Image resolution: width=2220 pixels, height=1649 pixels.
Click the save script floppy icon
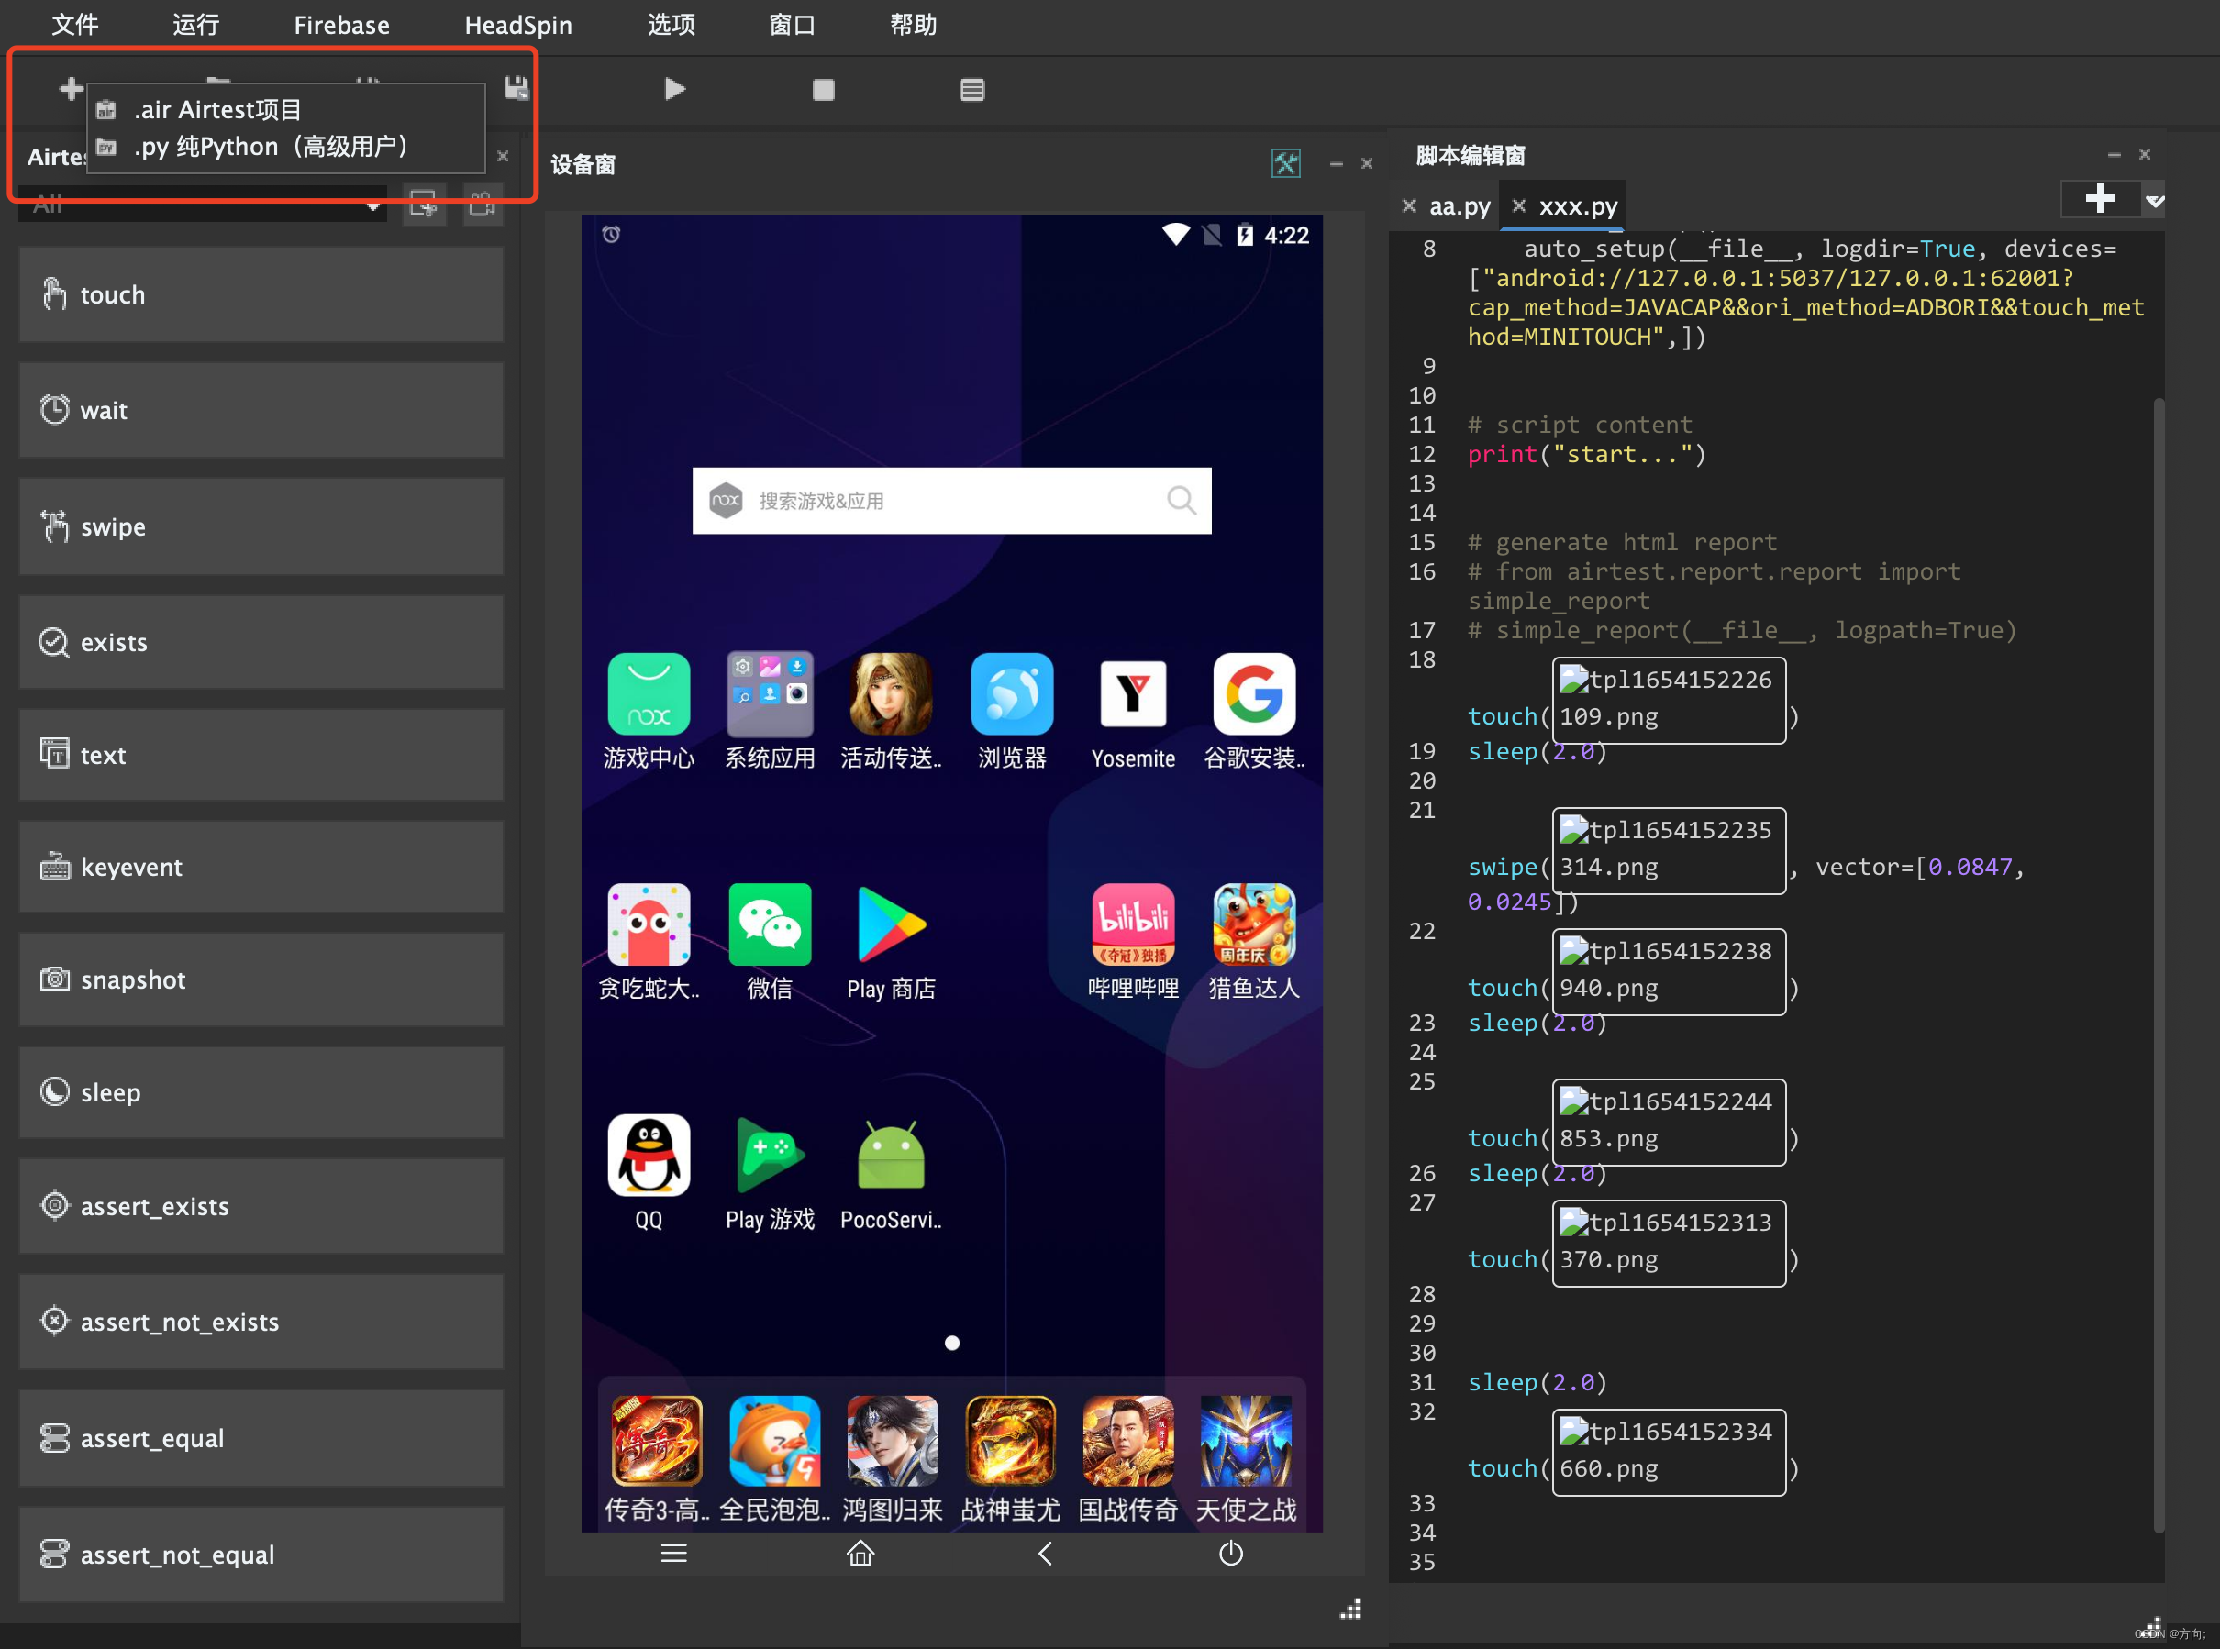point(515,88)
